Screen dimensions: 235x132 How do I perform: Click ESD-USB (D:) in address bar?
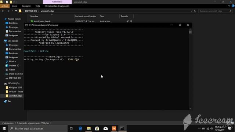tap(31, 11)
